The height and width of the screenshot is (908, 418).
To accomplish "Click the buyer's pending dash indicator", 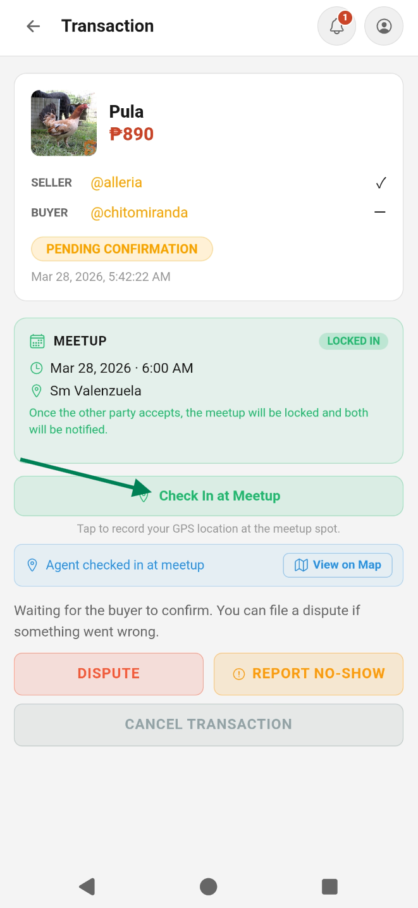I will click(x=380, y=212).
